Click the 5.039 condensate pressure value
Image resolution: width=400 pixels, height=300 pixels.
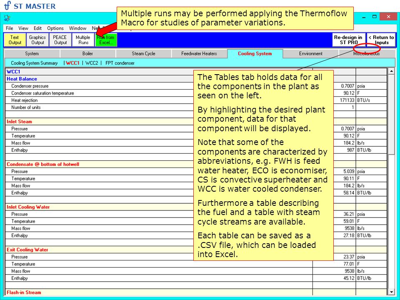click(x=349, y=171)
